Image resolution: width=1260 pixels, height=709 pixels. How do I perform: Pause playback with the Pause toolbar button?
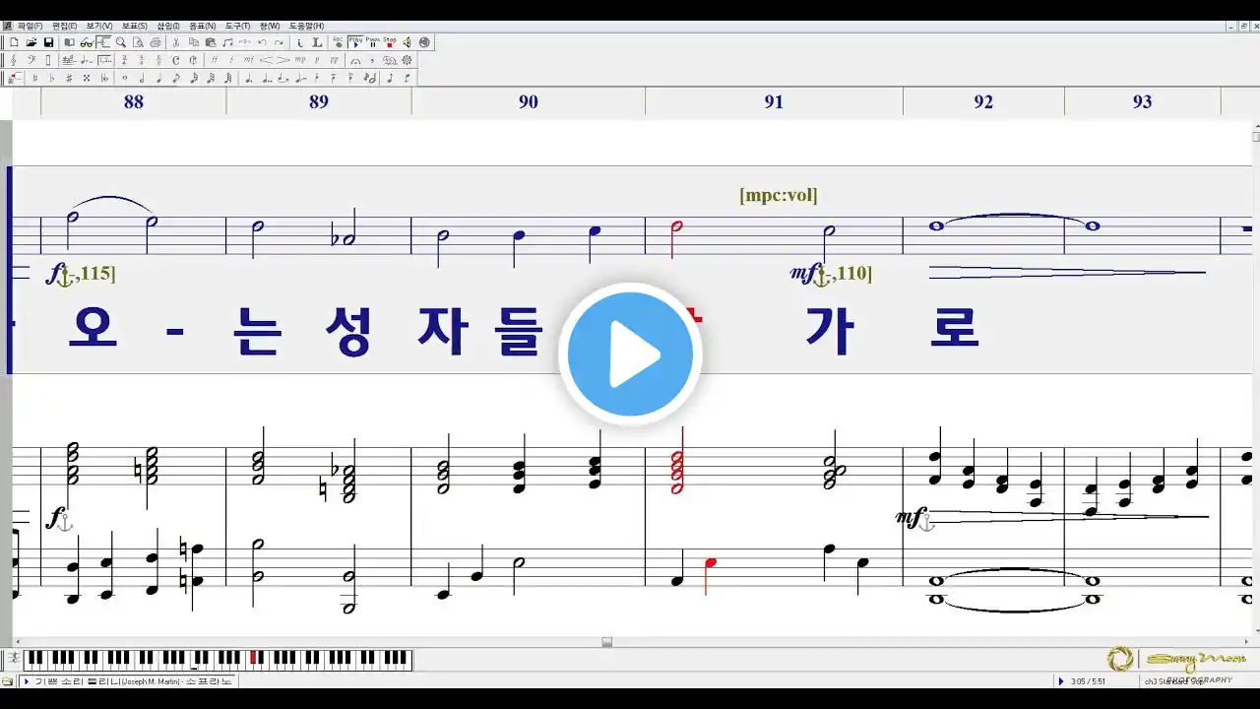click(373, 42)
